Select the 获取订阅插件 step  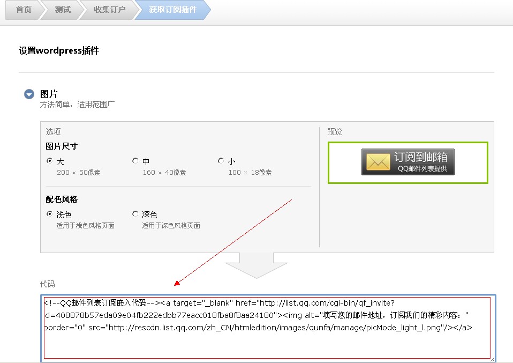(173, 10)
